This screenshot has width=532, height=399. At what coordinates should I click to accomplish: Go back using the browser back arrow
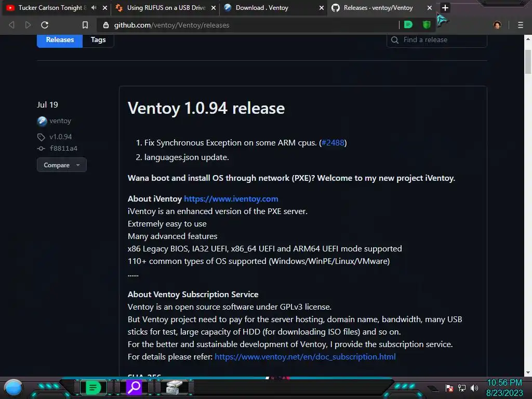click(x=11, y=25)
